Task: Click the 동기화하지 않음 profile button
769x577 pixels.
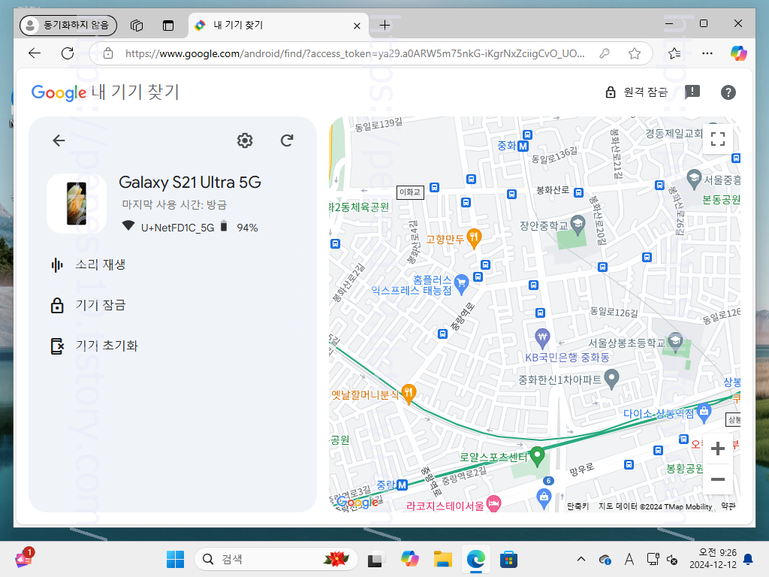Action: [68, 25]
